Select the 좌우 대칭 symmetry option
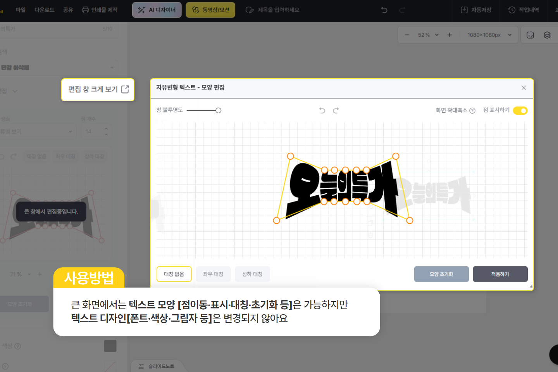 click(213, 274)
